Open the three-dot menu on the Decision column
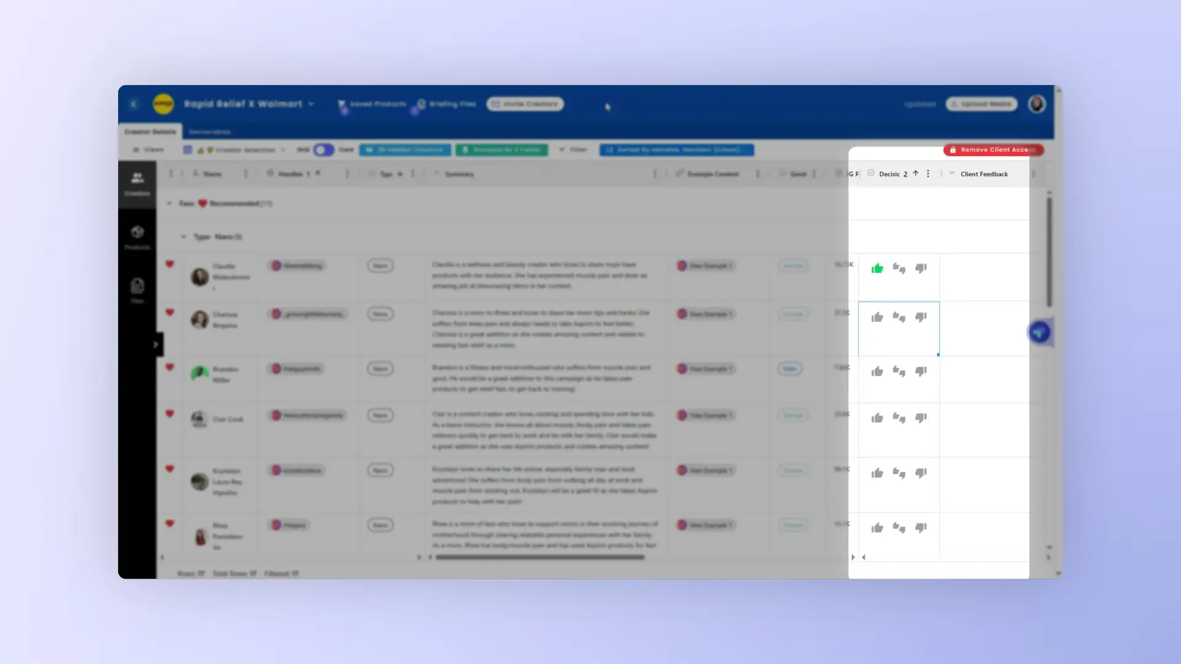Viewport: 1181px width, 664px height. pos(929,173)
